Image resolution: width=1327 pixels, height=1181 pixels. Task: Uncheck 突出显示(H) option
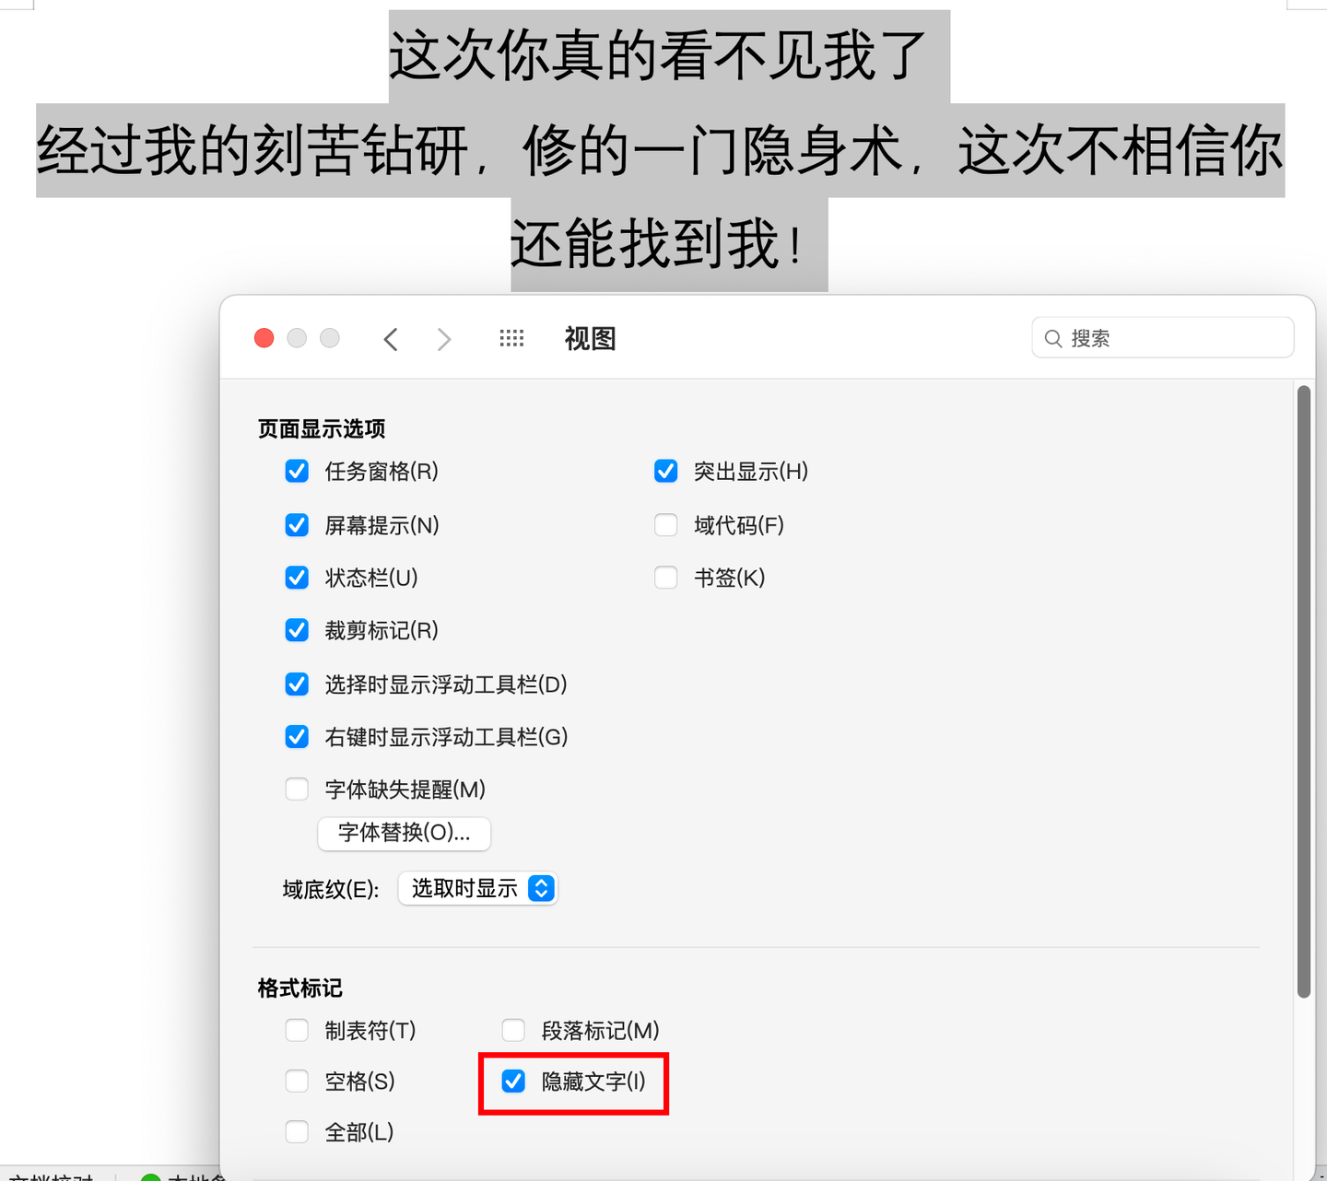coord(666,472)
